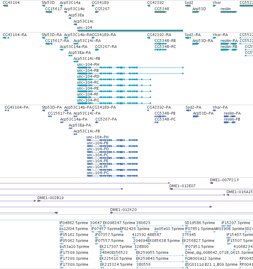Select the DME1-002B19 BAC label
253x269 pixels.
51,198
